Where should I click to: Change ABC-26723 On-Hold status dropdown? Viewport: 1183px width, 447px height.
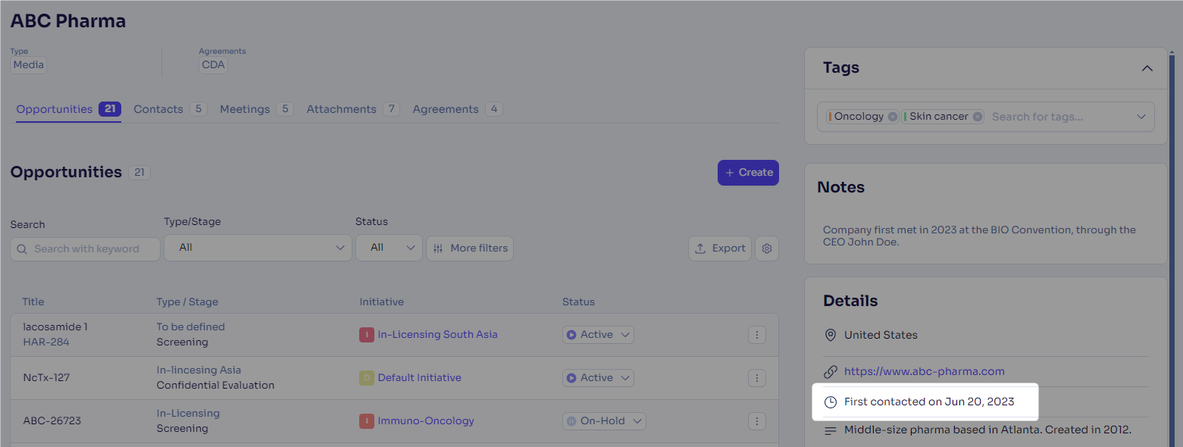pyautogui.click(x=604, y=421)
